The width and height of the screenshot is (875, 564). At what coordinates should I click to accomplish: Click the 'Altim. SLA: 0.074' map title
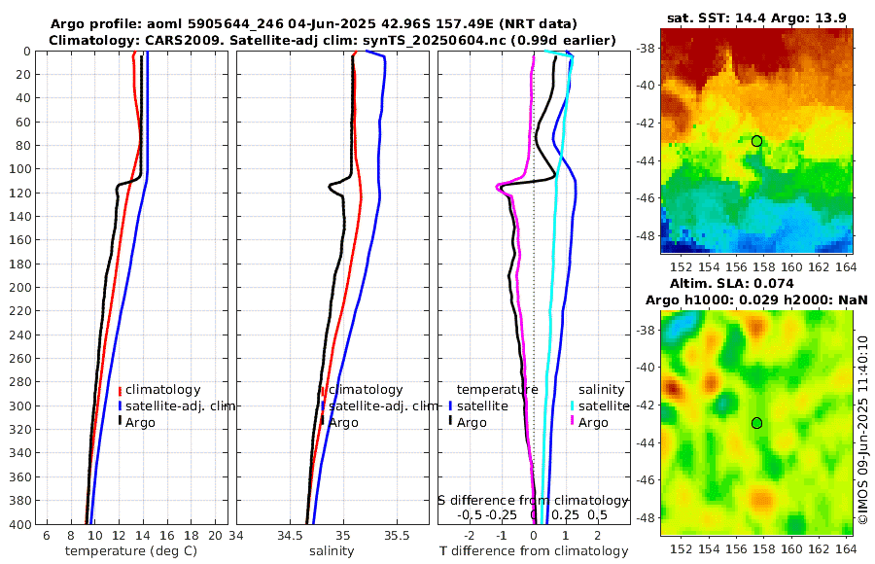coord(731,283)
